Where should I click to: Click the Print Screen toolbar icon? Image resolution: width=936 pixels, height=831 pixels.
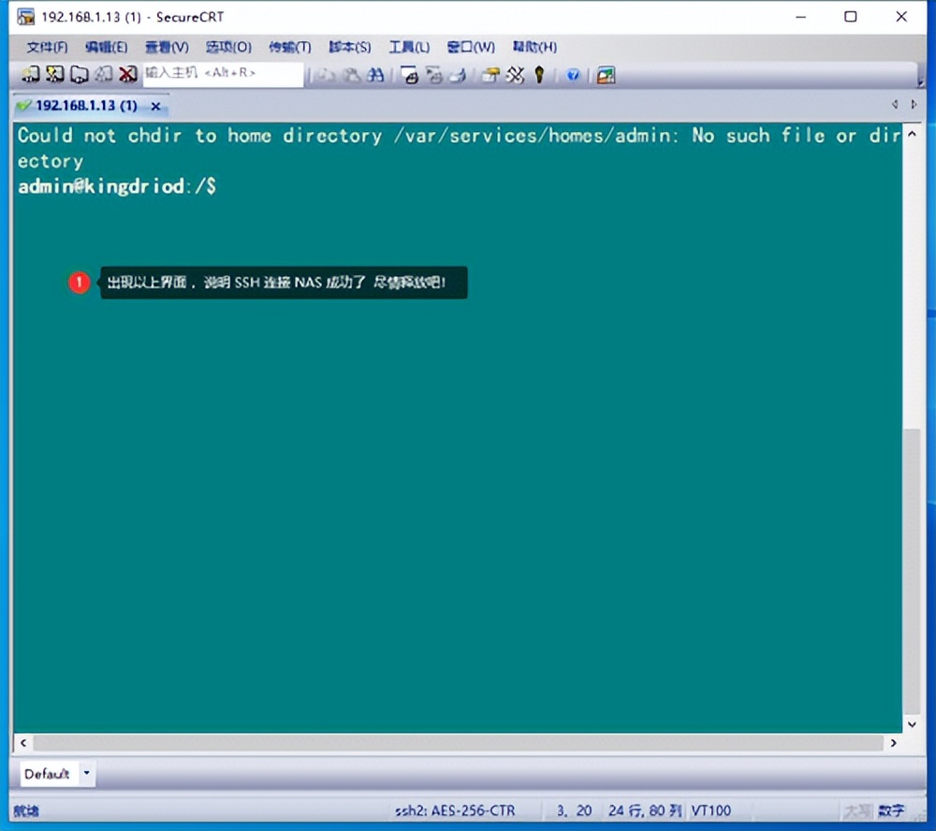[410, 75]
